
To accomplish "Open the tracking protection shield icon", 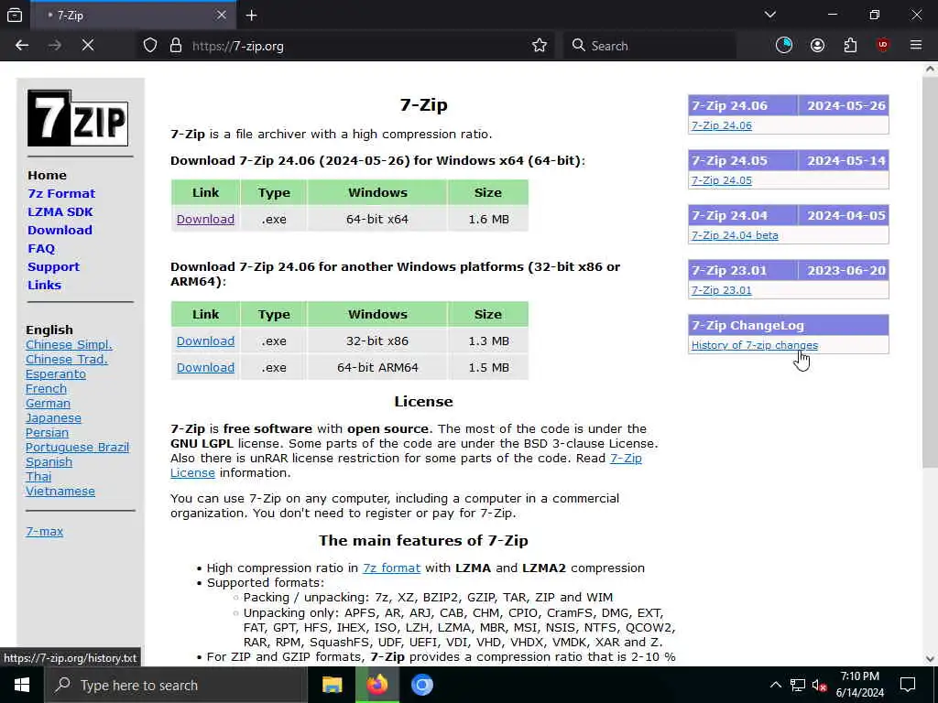I will point(150,46).
